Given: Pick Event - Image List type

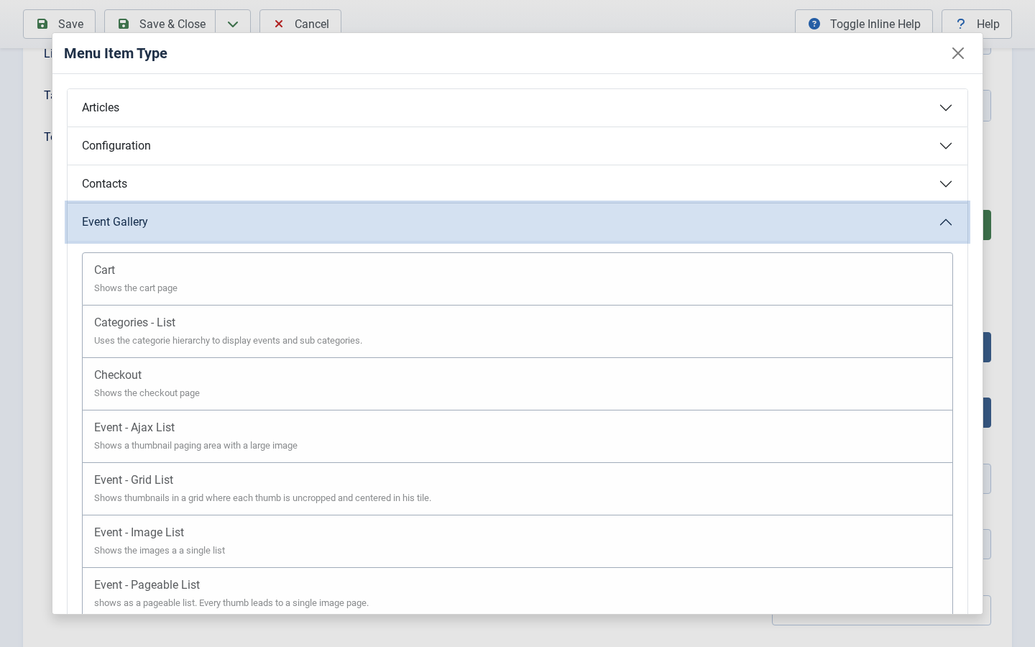Looking at the screenshot, I should pyautogui.click(x=517, y=541).
